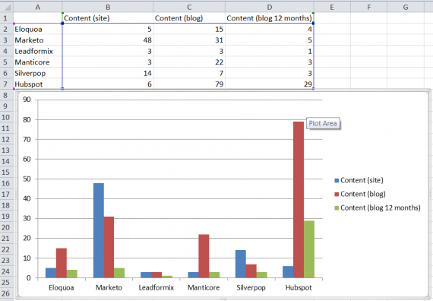Click the red Manticore bar
The height and width of the screenshot is (301, 433).
(x=204, y=256)
